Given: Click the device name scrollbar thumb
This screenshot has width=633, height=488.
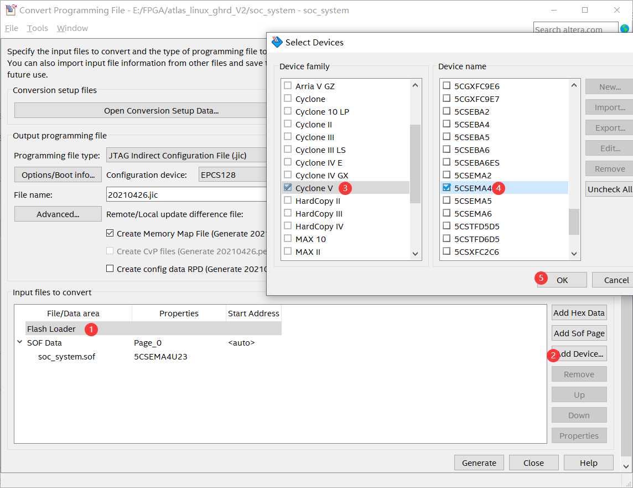Looking at the screenshot, I should (x=574, y=222).
